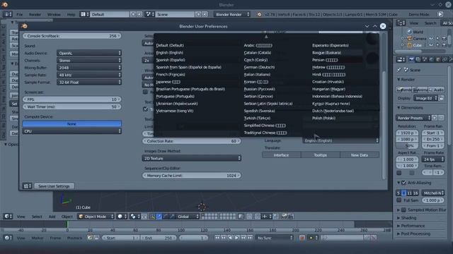The height and width of the screenshot is (254, 453).
Task: Open the Window menu
Action: coord(54,14)
